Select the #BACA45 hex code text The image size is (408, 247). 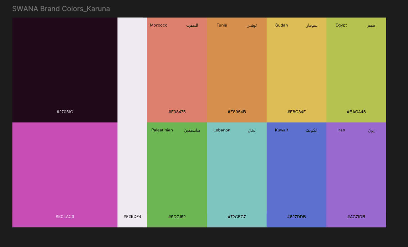coord(356,112)
